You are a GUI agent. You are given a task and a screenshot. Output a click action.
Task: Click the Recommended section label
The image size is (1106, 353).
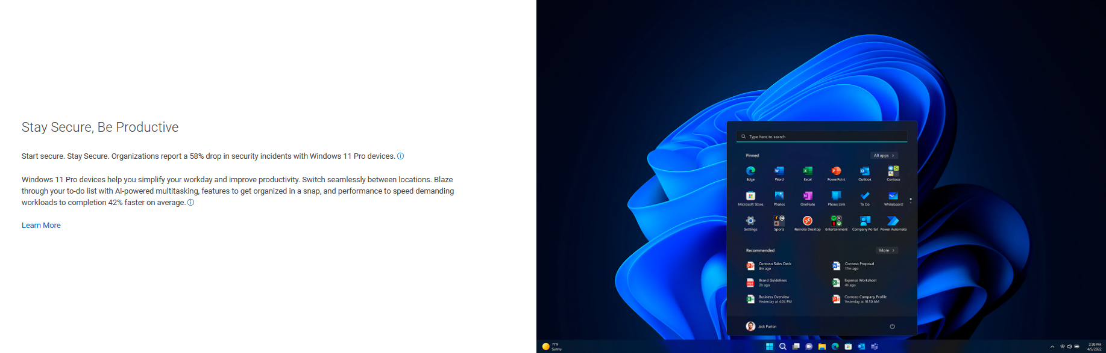tap(760, 251)
